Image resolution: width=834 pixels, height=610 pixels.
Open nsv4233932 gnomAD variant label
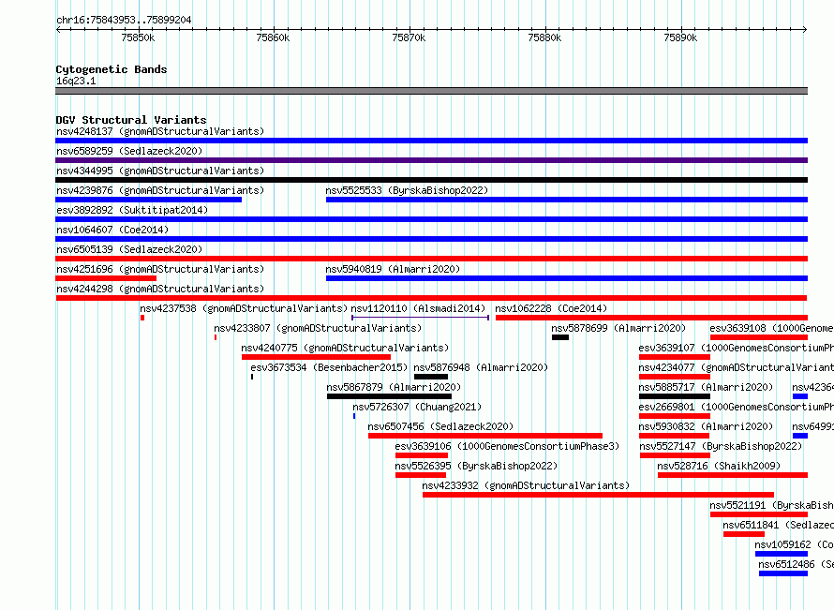pyautogui.click(x=526, y=485)
